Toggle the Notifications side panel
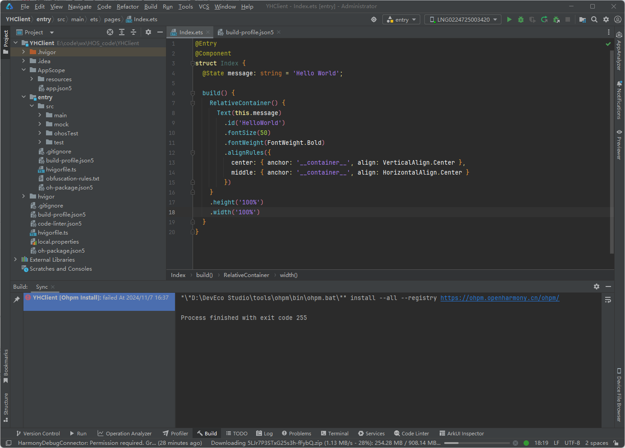Screen dimensions: 625x448 click(x=619, y=100)
